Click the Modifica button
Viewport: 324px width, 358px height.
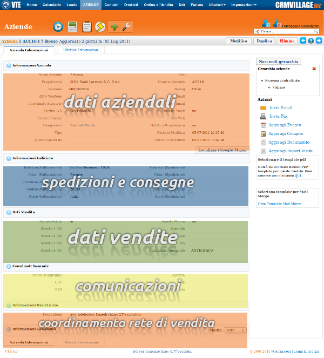(239, 41)
